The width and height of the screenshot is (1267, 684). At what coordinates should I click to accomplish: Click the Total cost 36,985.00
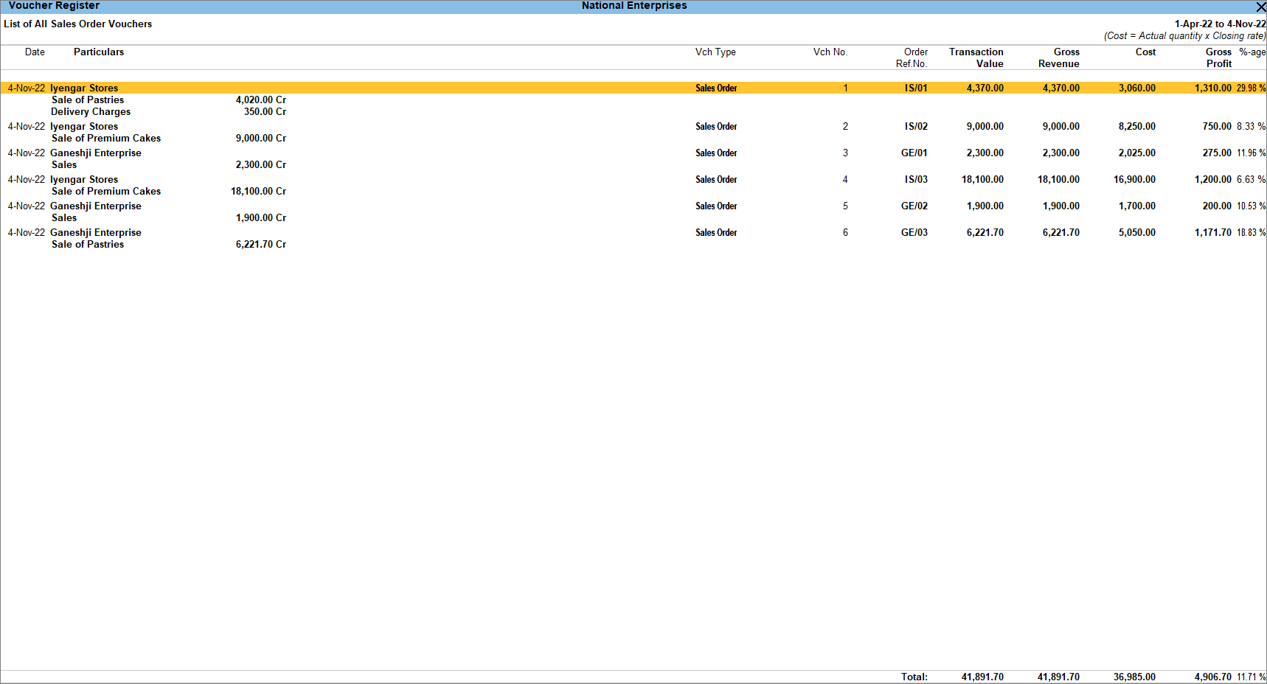click(x=1134, y=677)
